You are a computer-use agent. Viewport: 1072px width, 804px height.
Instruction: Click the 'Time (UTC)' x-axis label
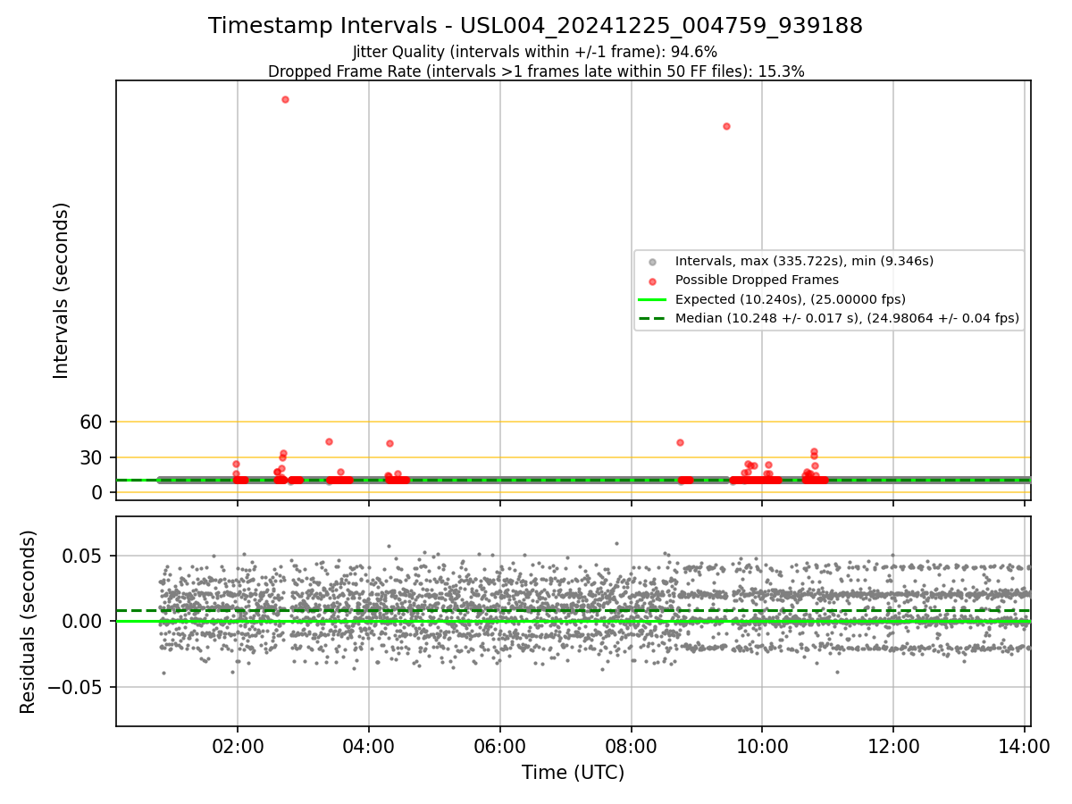(x=573, y=773)
